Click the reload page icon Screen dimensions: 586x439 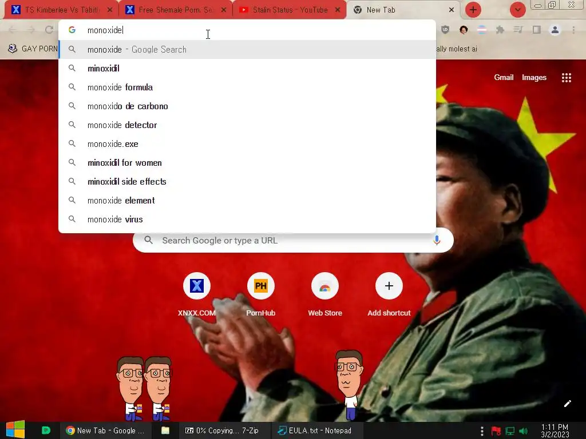point(49,30)
